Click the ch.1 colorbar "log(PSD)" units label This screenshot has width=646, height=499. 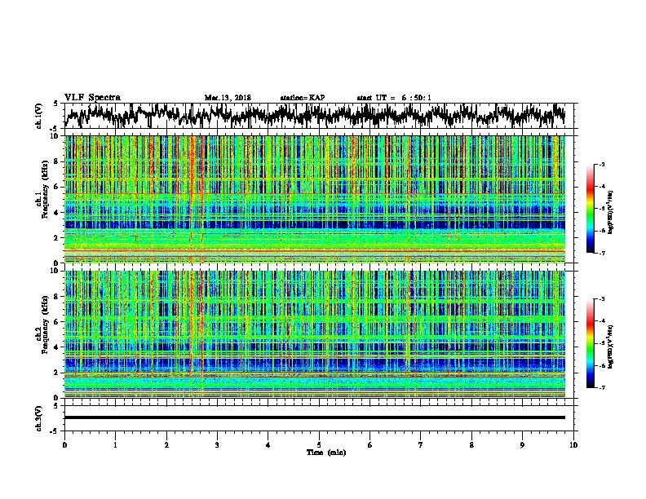coord(611,213)
